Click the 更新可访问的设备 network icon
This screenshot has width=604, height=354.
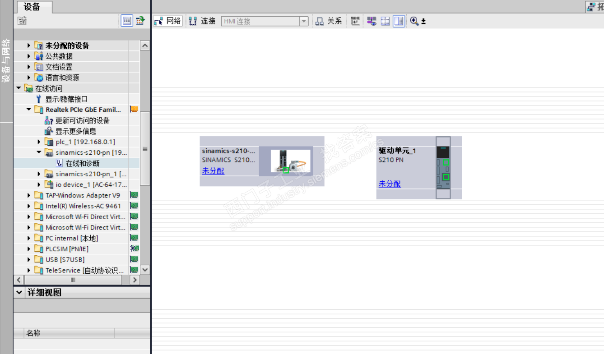click(x=49, y=120)
